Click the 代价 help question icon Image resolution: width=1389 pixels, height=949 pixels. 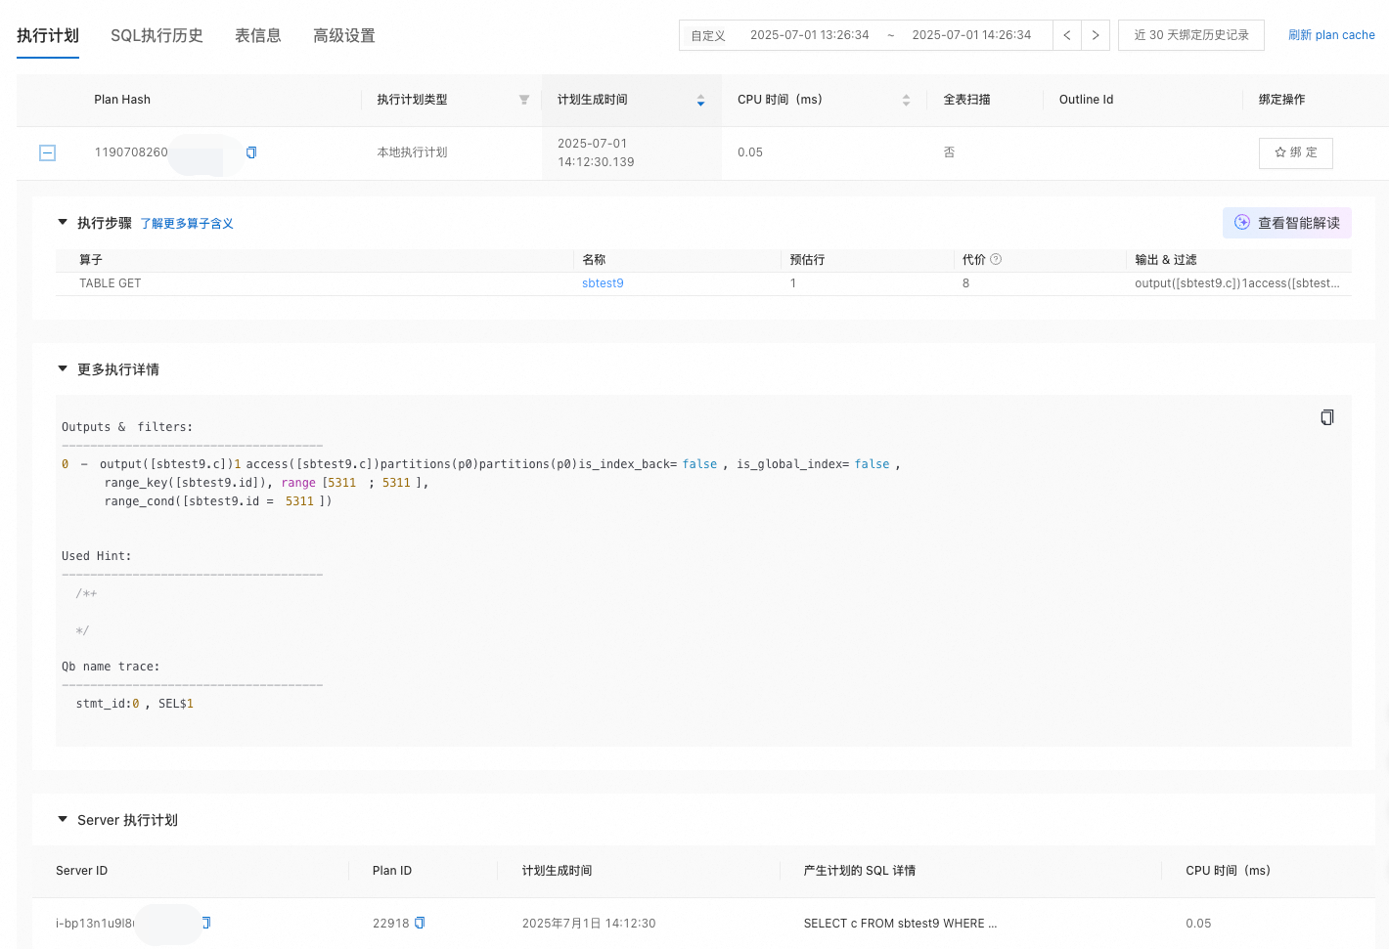coord(996,259)
